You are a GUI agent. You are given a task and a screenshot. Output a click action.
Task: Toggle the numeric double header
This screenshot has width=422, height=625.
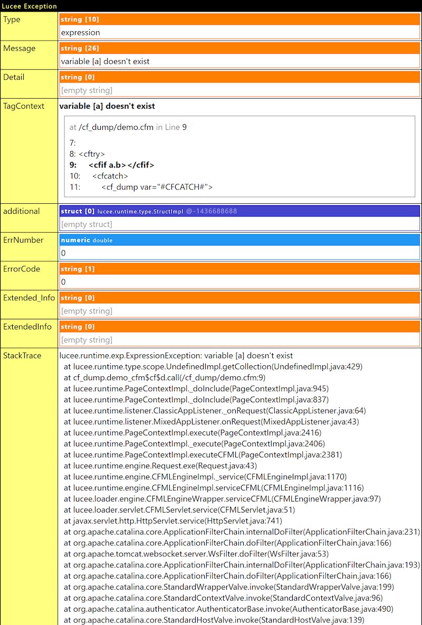[x=239, y=240]
